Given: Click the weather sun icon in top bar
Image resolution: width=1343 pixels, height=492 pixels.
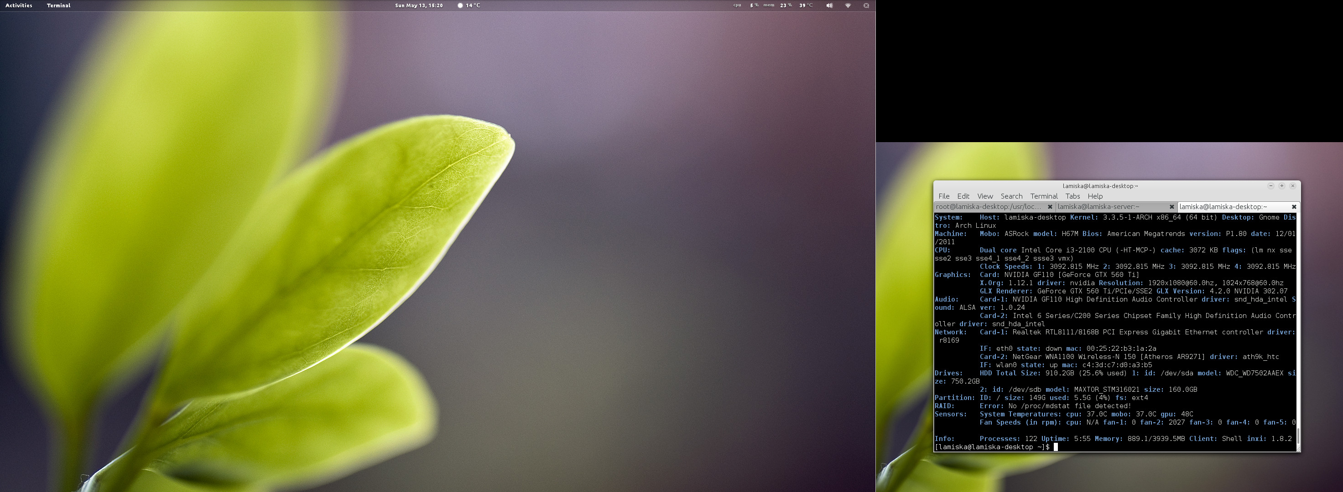Looking at the screenshot, I should click(460, 5).
